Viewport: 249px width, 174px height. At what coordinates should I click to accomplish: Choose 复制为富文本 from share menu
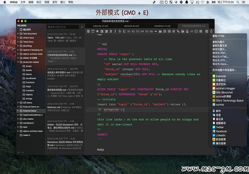(x=228, y=46)
